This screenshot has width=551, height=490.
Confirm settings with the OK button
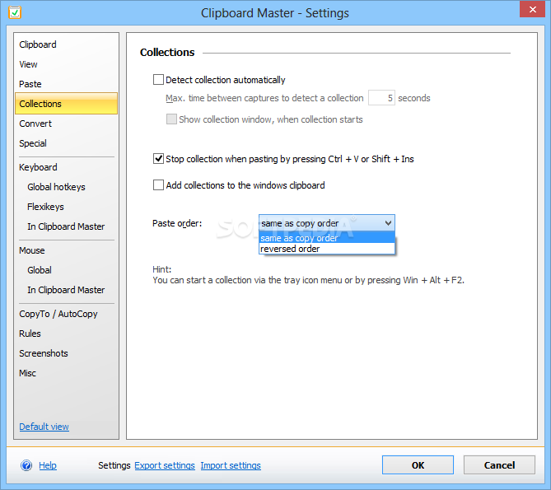click(418, 465)
